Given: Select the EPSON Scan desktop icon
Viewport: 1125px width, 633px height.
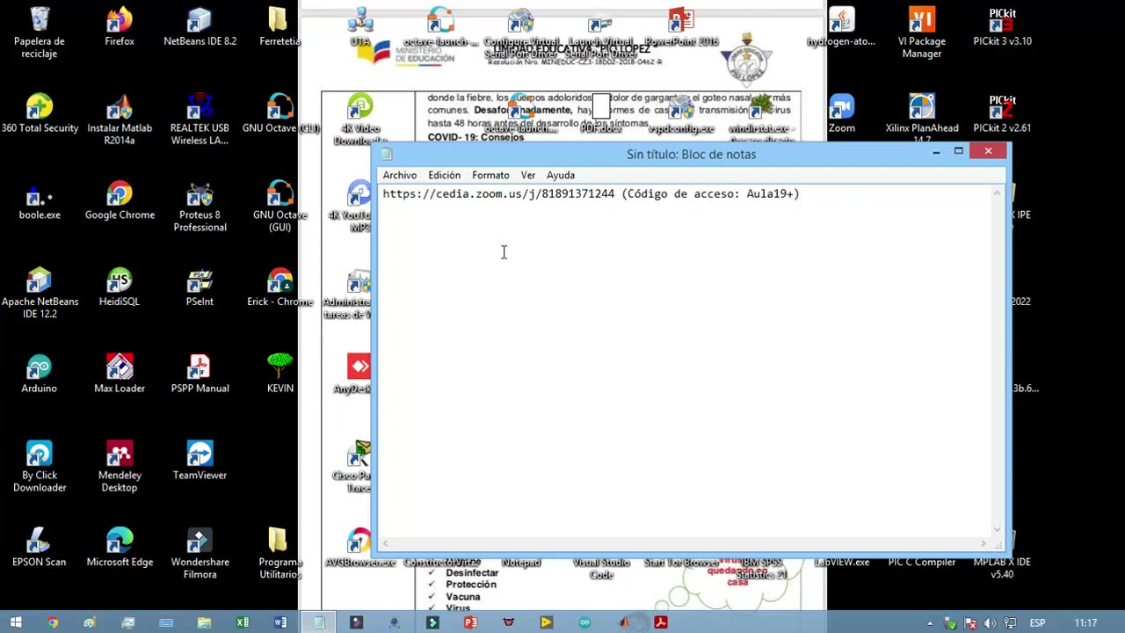Looking at the screenshot, I should tap(40, 548).
